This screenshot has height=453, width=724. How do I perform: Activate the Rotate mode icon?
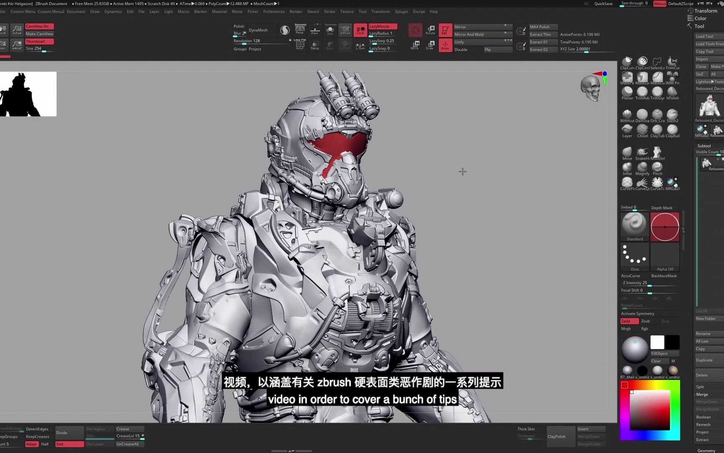coord(430,30)
